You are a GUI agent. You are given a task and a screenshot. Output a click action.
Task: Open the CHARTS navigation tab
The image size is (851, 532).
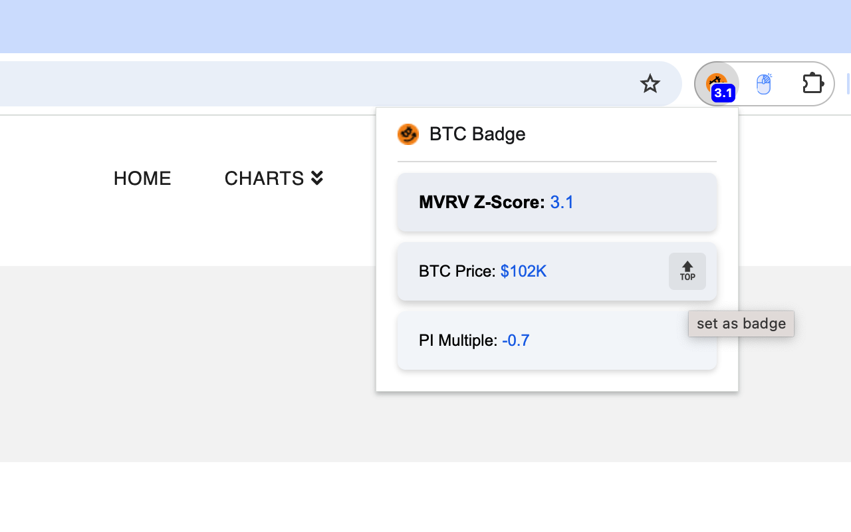click(265, 178)
